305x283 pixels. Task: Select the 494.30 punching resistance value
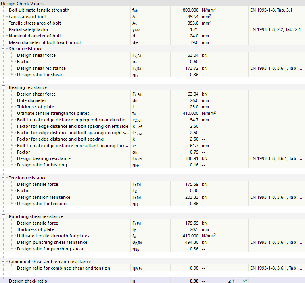(x=190, y=242)
